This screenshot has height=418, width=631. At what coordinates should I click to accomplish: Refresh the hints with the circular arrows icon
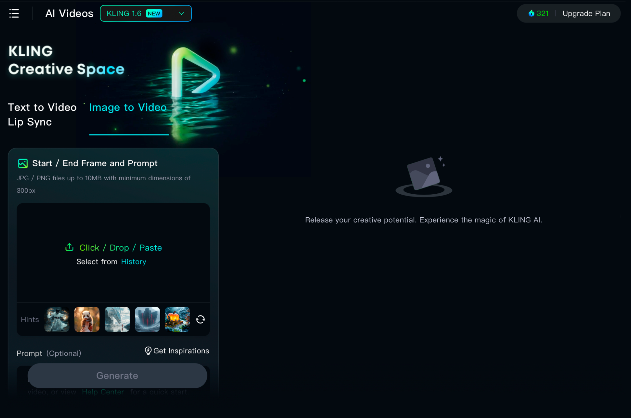pos(200,319)
